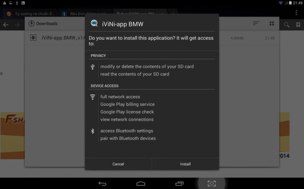Switch to 'Bầu Đức' browser tab

pos(85,14)
